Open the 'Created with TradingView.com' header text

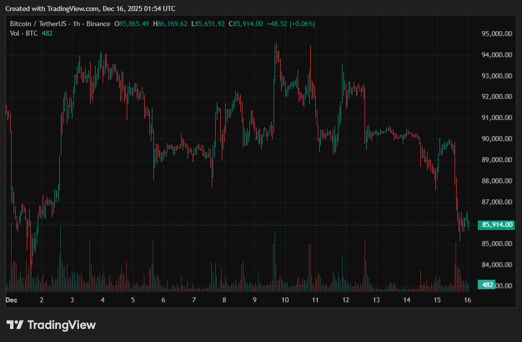tap(91, 9)
